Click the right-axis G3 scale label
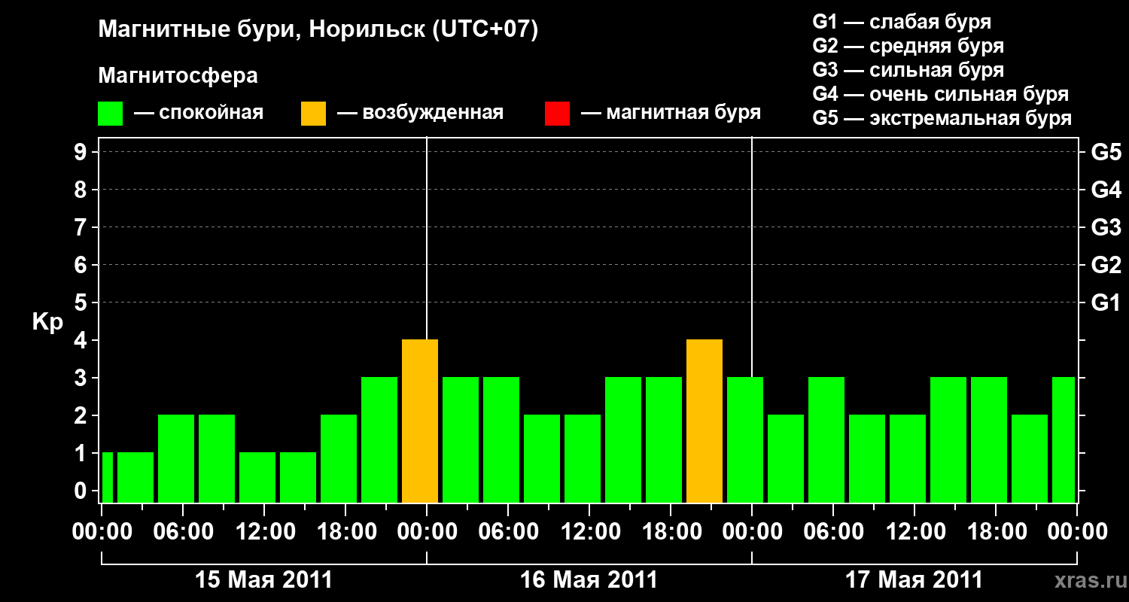The width and height of the screenshot is (1129, 602). click(x=1106, y=227)
